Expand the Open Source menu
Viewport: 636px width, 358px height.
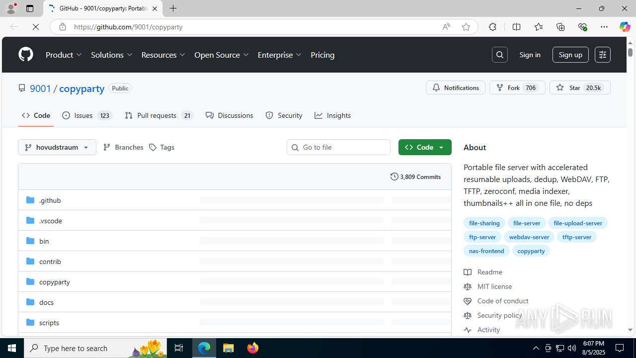[x=222, y=55]
